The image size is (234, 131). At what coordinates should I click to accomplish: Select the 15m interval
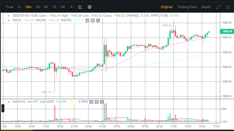click(28, 7)
